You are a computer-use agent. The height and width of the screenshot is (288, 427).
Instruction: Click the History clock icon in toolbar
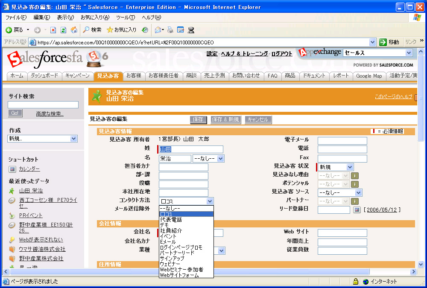(145, 30)
